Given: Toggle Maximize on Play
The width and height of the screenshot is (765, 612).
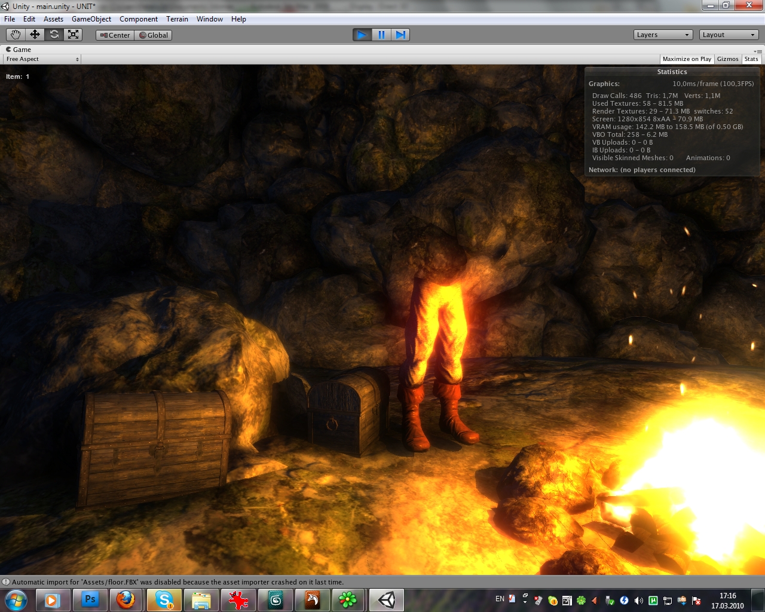Looking at the screenshot, I should 687,59.
